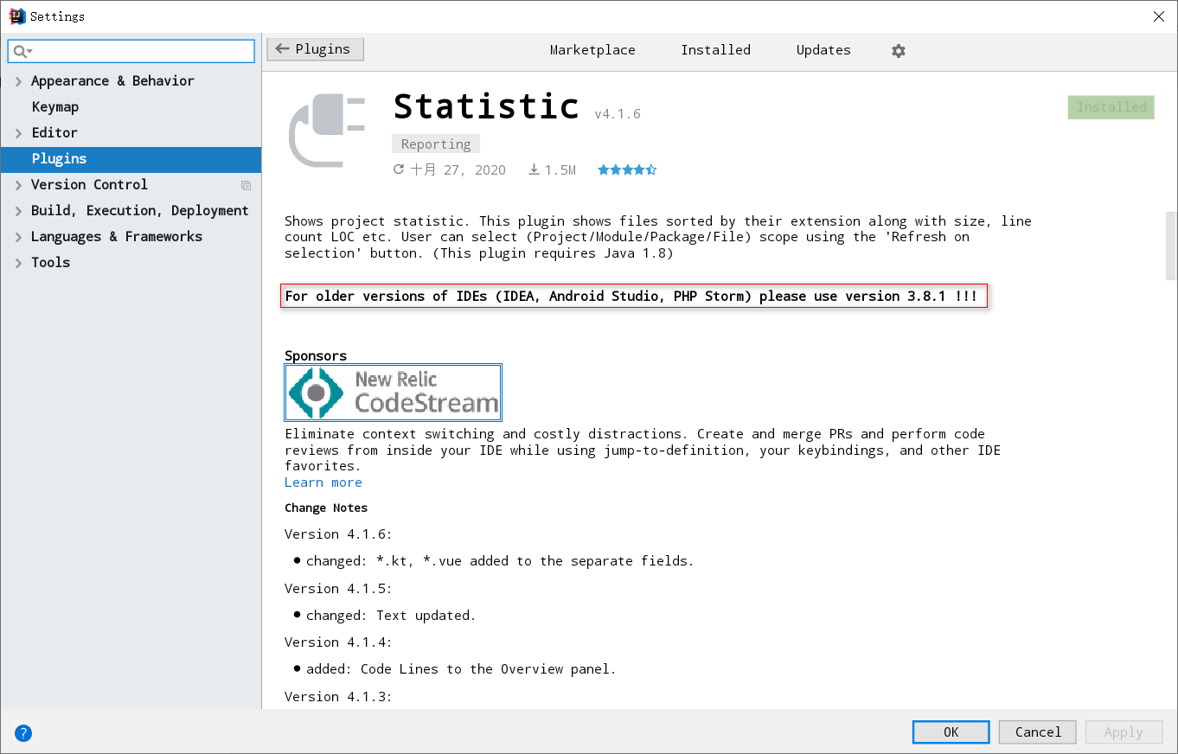Image resolution: width=1178 pixels, height=754 pixels.
Task: Click the IntelliJ Settings window icon
Action: [16, 16]
